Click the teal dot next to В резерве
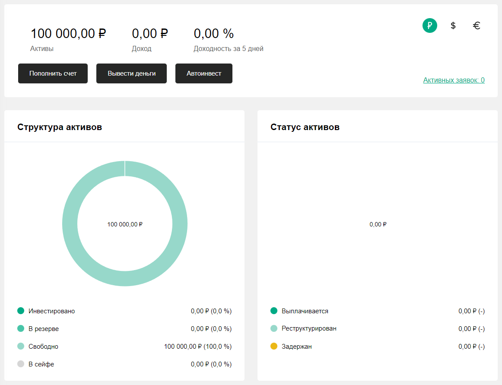 pos(20,328)
